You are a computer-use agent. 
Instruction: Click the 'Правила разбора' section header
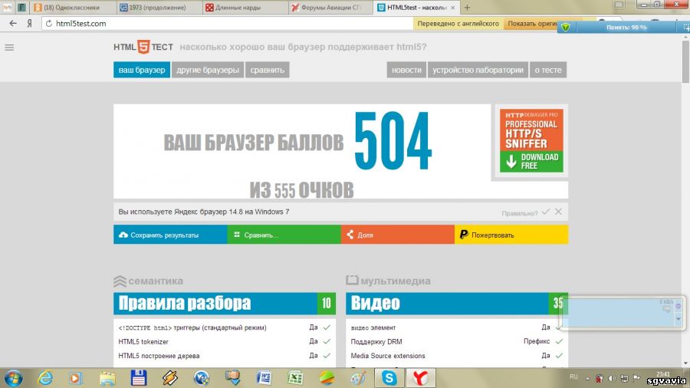coord(225,303)
